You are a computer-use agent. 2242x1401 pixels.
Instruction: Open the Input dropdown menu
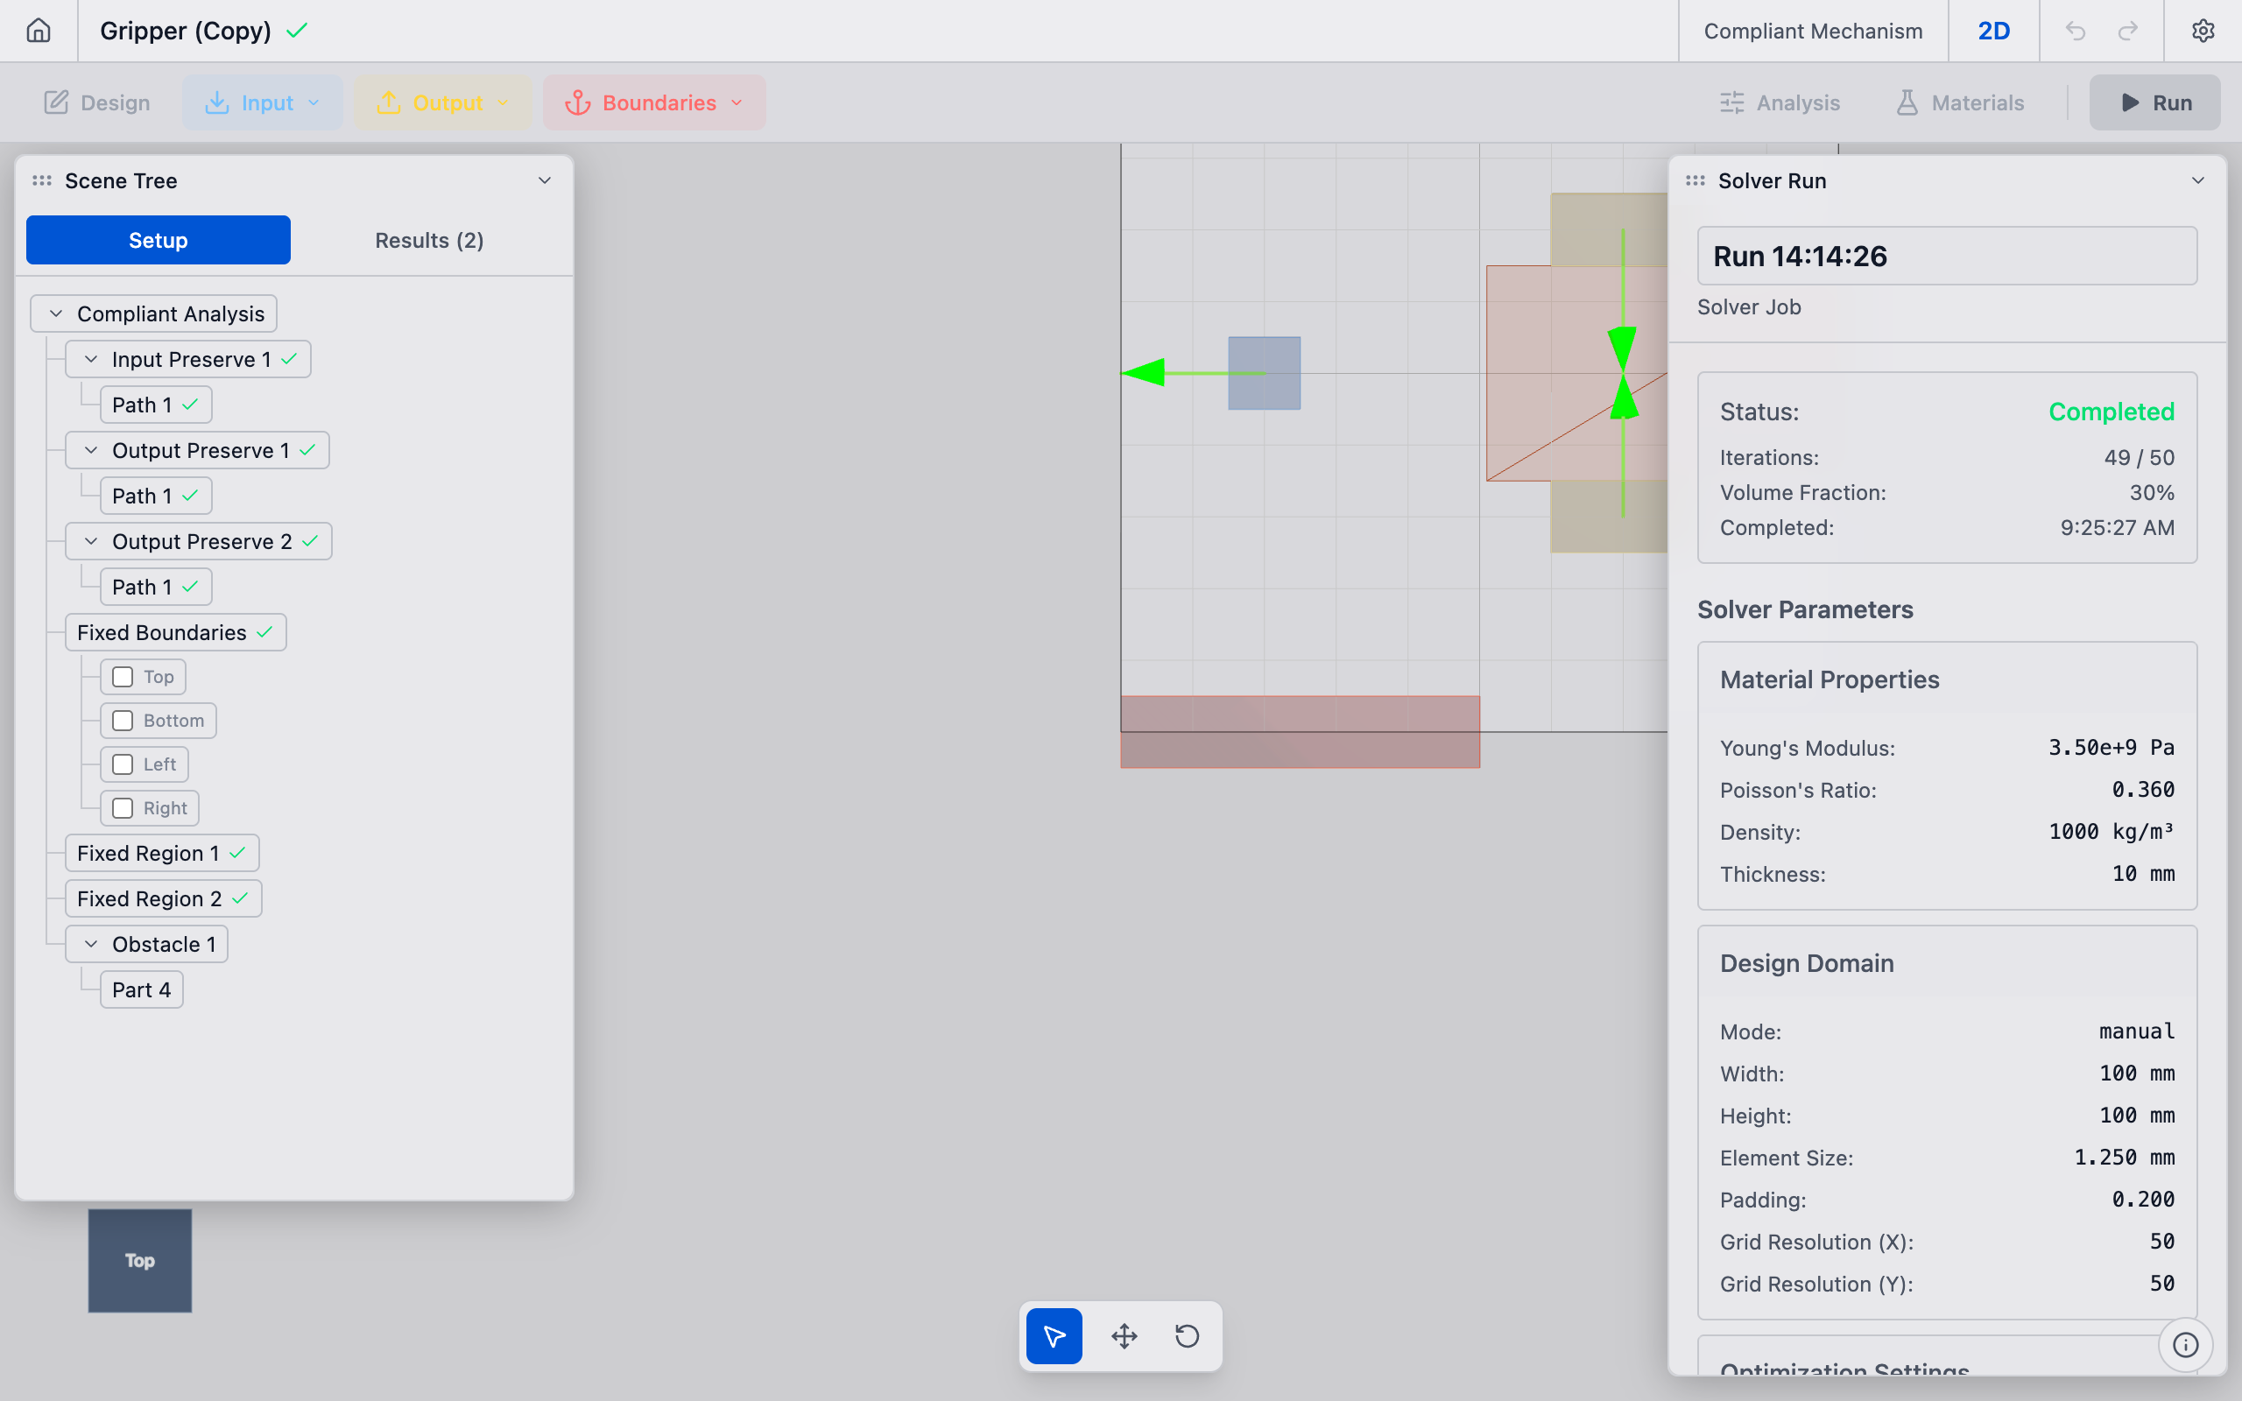[x=262, y=102]
